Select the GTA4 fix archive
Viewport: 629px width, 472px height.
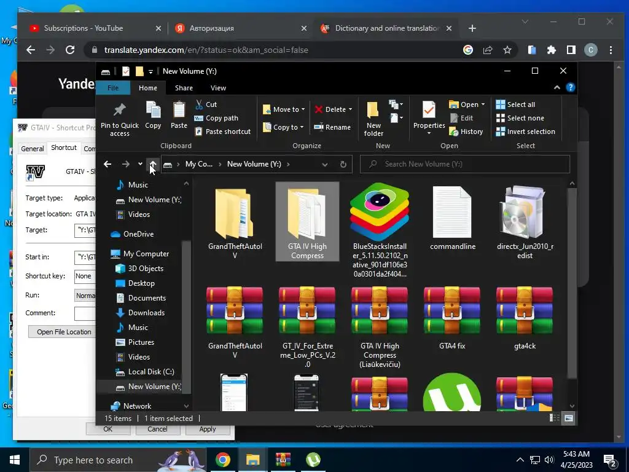coord(452,318)
